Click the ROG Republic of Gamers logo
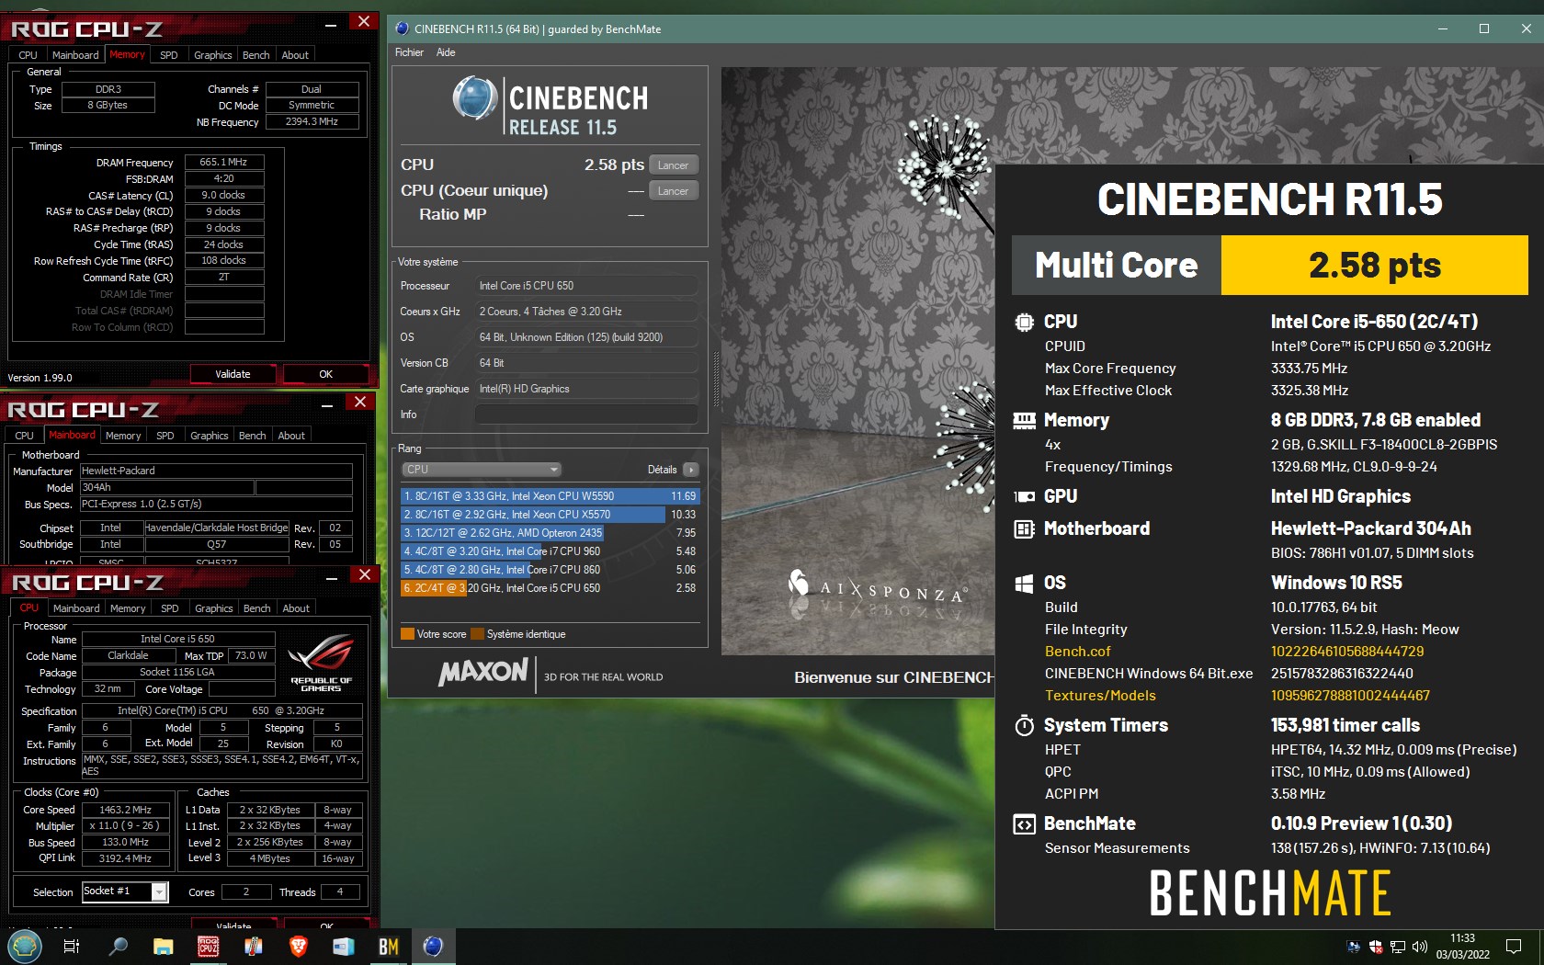 pos(321,663)
